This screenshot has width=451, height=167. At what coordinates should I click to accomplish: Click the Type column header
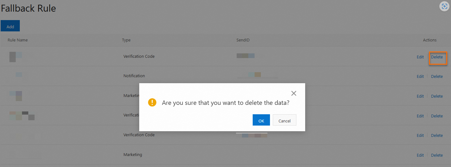126,40
